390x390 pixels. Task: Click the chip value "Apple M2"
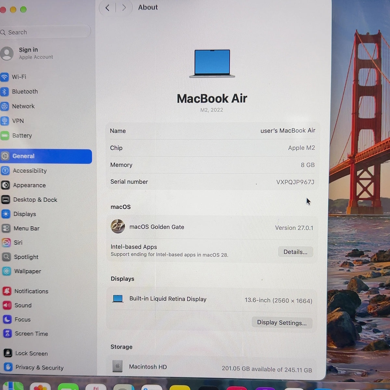click(301, 148)
